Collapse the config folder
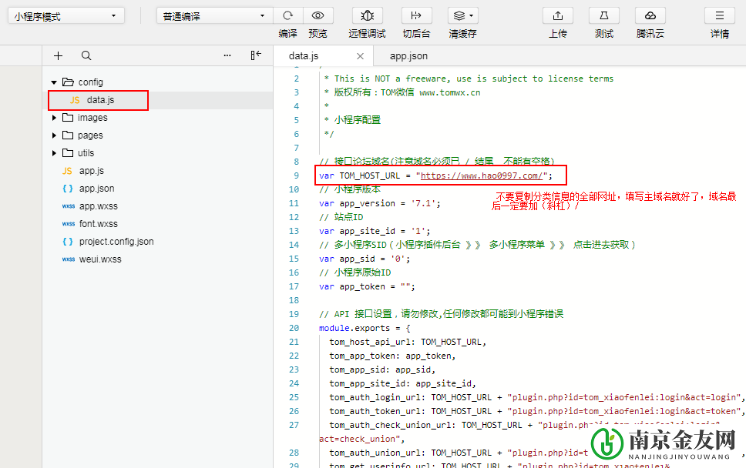This screenshot has width=746, height=468. point(54,82)
